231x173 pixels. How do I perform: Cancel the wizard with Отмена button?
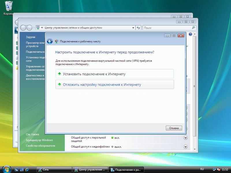[174, 128]
